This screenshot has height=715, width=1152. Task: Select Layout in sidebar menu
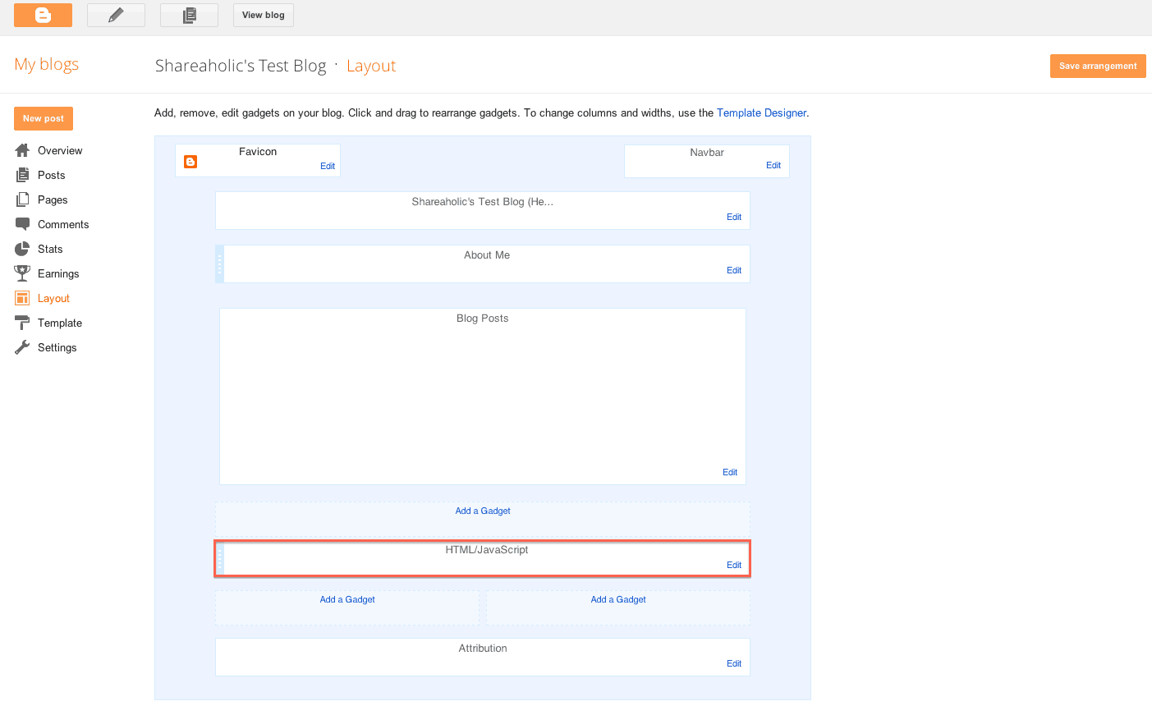pos(53,298)
